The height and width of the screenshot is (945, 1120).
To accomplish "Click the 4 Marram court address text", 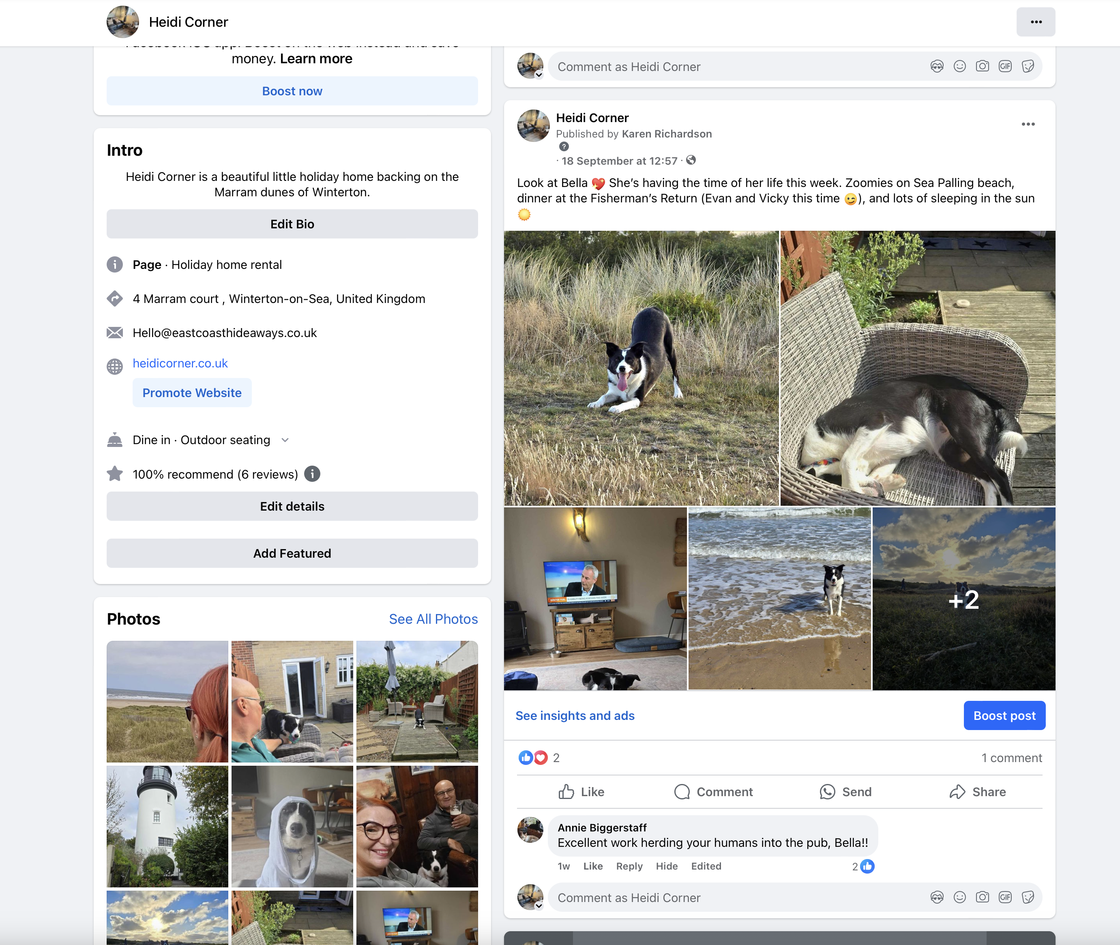I will [279, 299].
